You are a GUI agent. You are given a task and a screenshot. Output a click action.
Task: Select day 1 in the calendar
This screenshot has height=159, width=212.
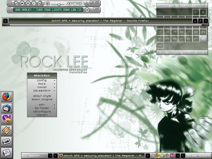[x=196, y=12]
